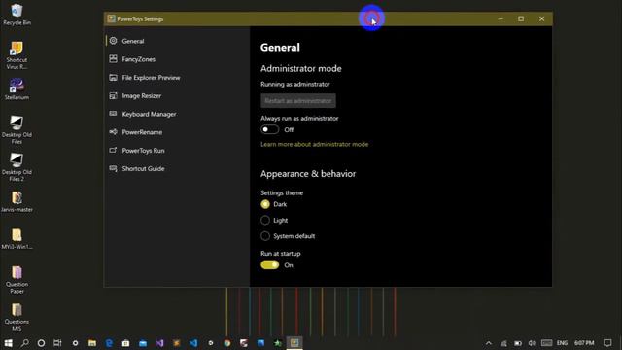Screen dimensions: 622x350
Task: Click the taskbar clock
Action: click(x=584, y=343)
